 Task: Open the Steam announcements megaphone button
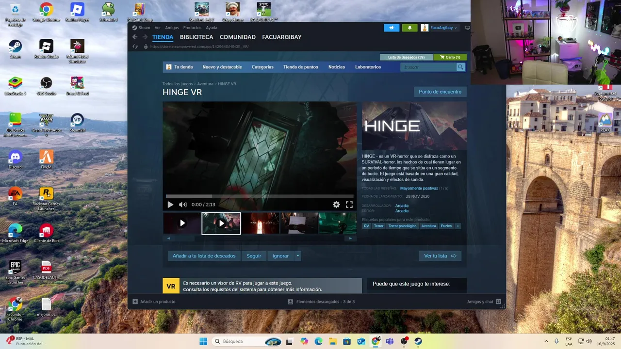(x=392, y=28)
